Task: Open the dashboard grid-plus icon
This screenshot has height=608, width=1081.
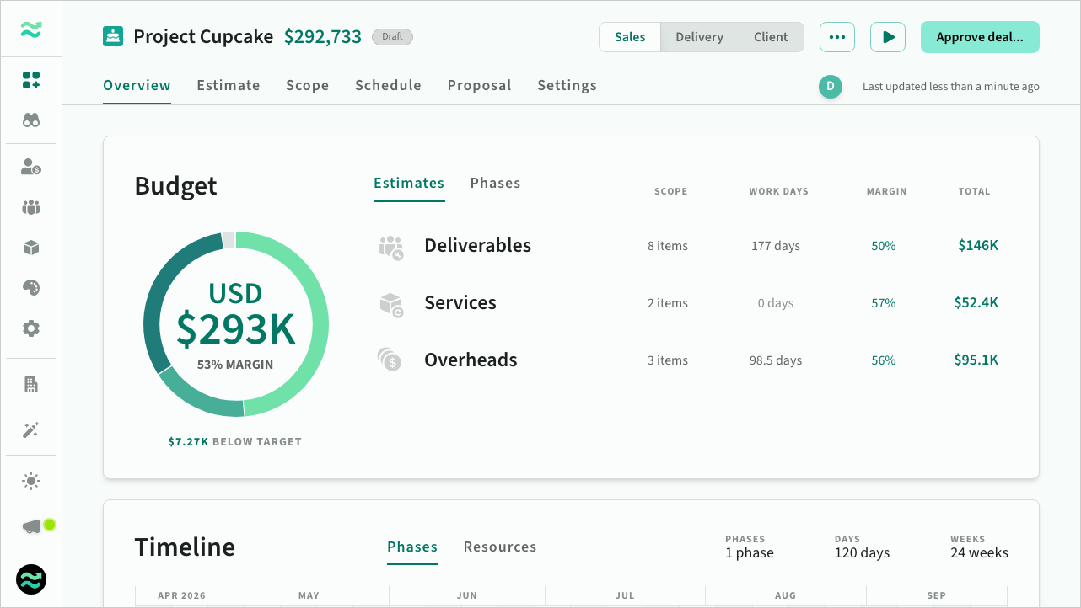Action: pyautogui.click(x=31, y=81)
